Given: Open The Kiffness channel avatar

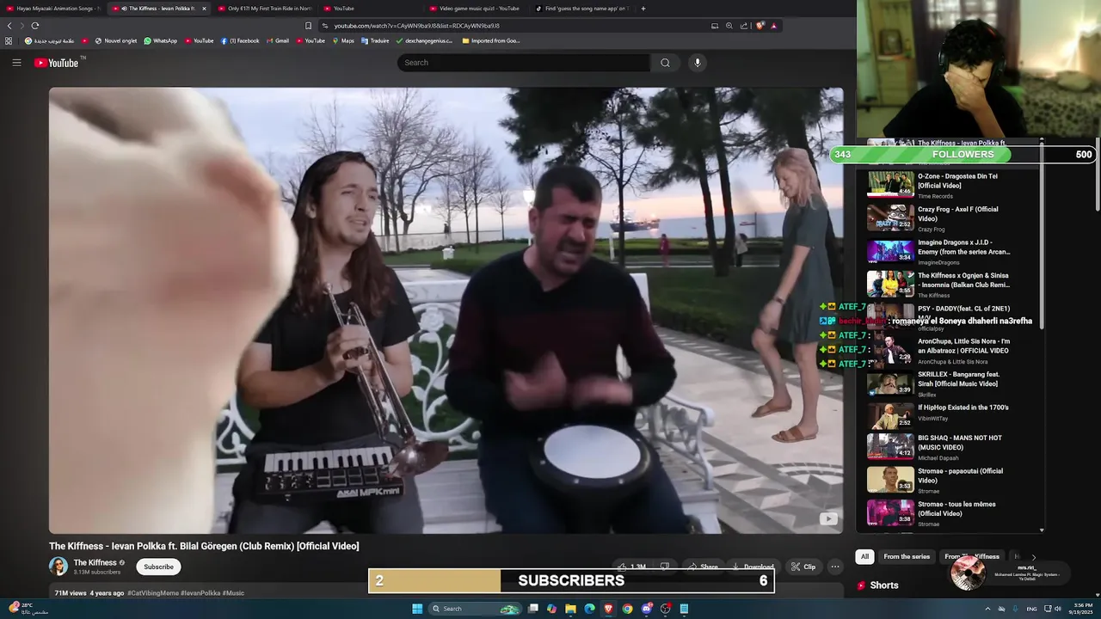Looking at the screenshot, I should tap(58, 567).
